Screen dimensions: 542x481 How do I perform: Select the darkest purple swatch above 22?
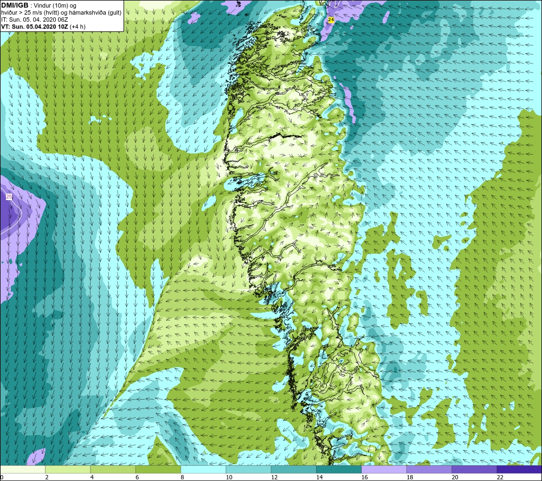coord(519,469)
